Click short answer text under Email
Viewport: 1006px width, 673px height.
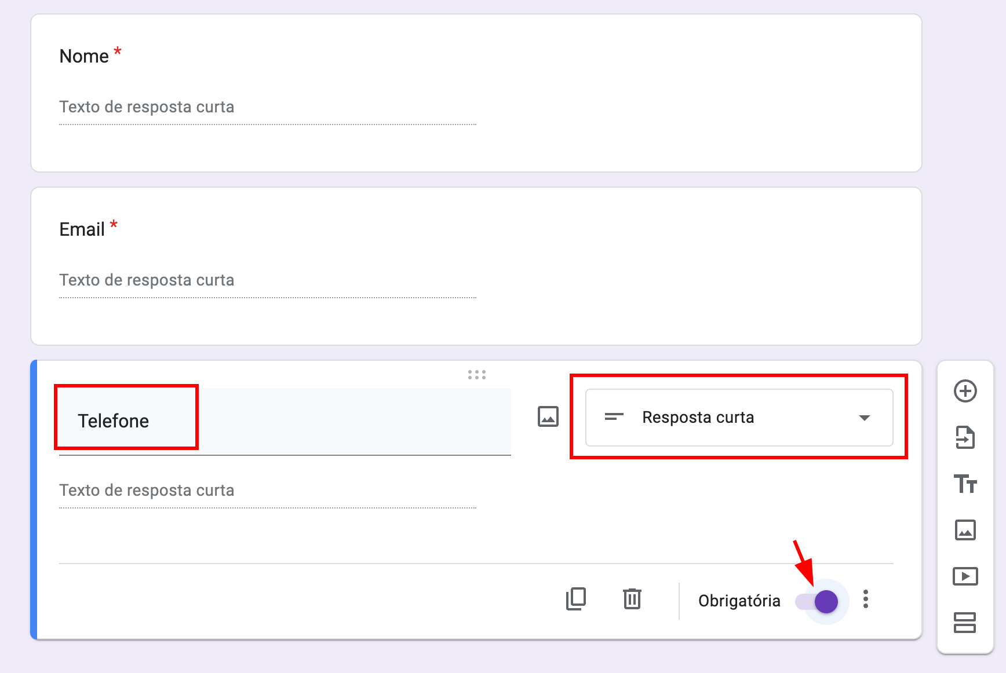pos(147,280)
